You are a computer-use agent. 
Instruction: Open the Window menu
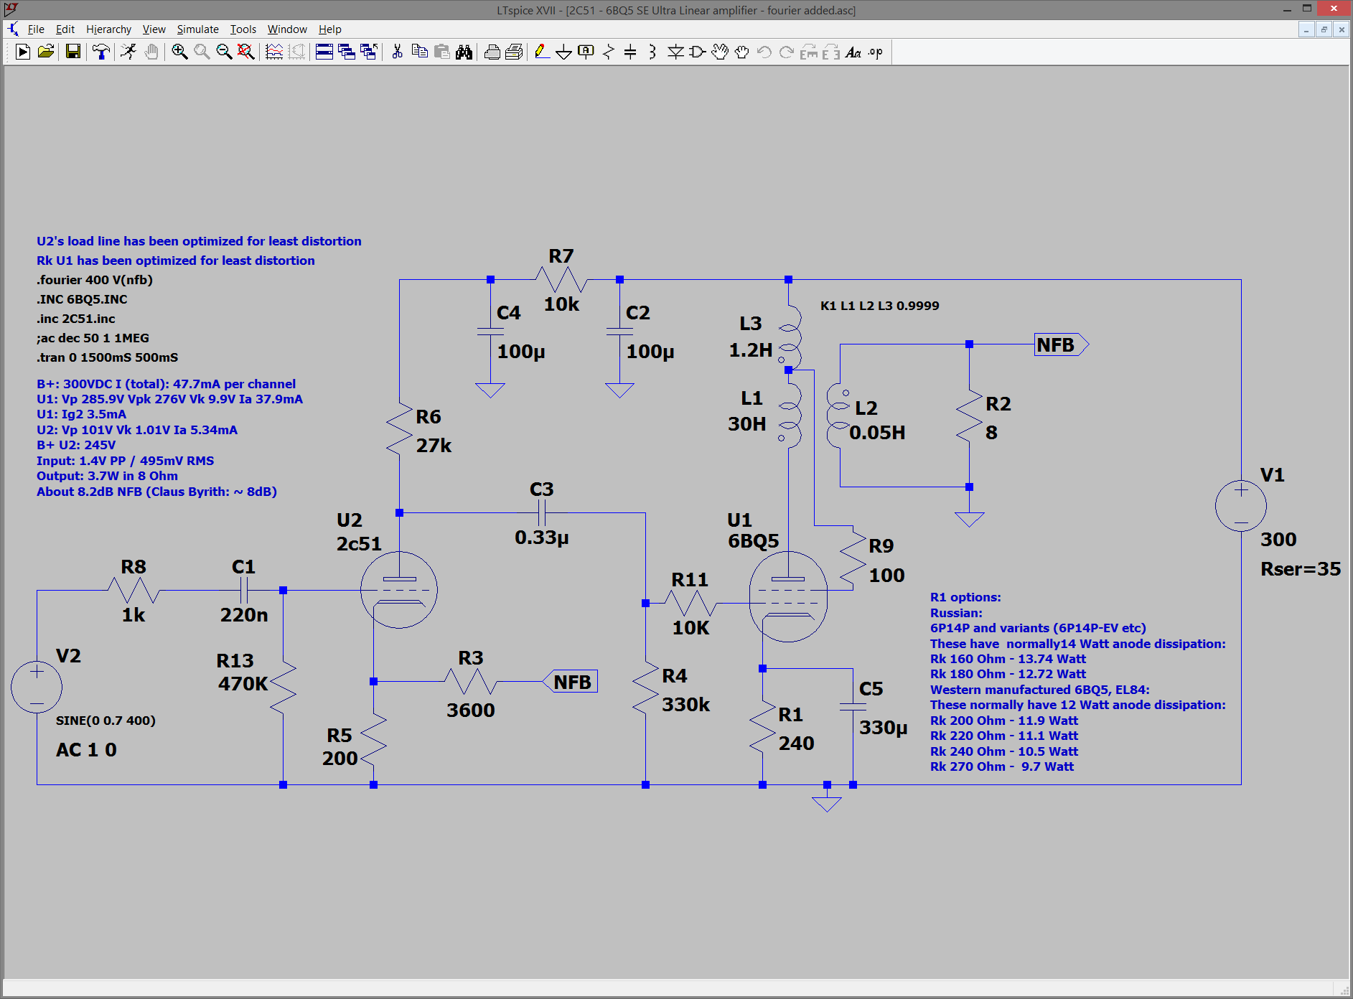(x=287, y=29)
